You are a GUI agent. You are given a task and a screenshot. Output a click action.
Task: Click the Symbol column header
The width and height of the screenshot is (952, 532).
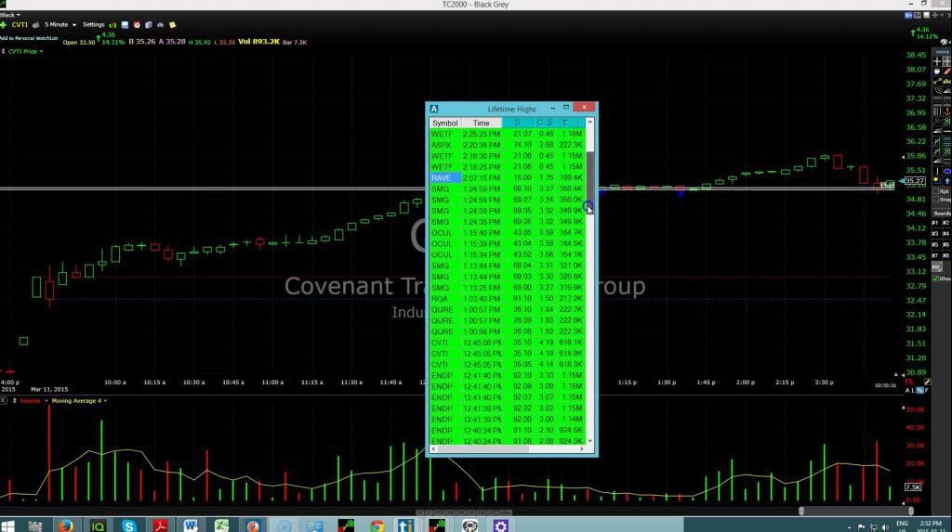coord(445,123)
